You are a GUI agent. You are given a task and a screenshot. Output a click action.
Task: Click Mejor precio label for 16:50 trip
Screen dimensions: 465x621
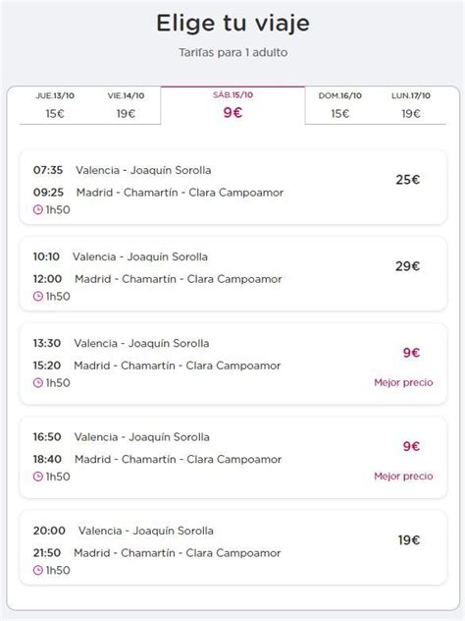coord(403,476)
